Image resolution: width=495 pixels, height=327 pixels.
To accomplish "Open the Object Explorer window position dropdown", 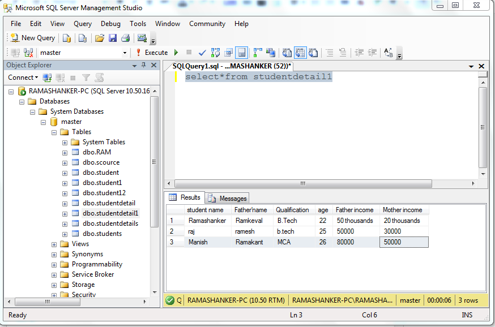I will (134, 66).
